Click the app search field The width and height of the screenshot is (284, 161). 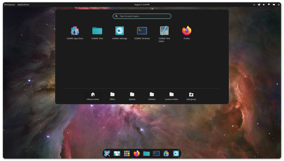point(142,16)
